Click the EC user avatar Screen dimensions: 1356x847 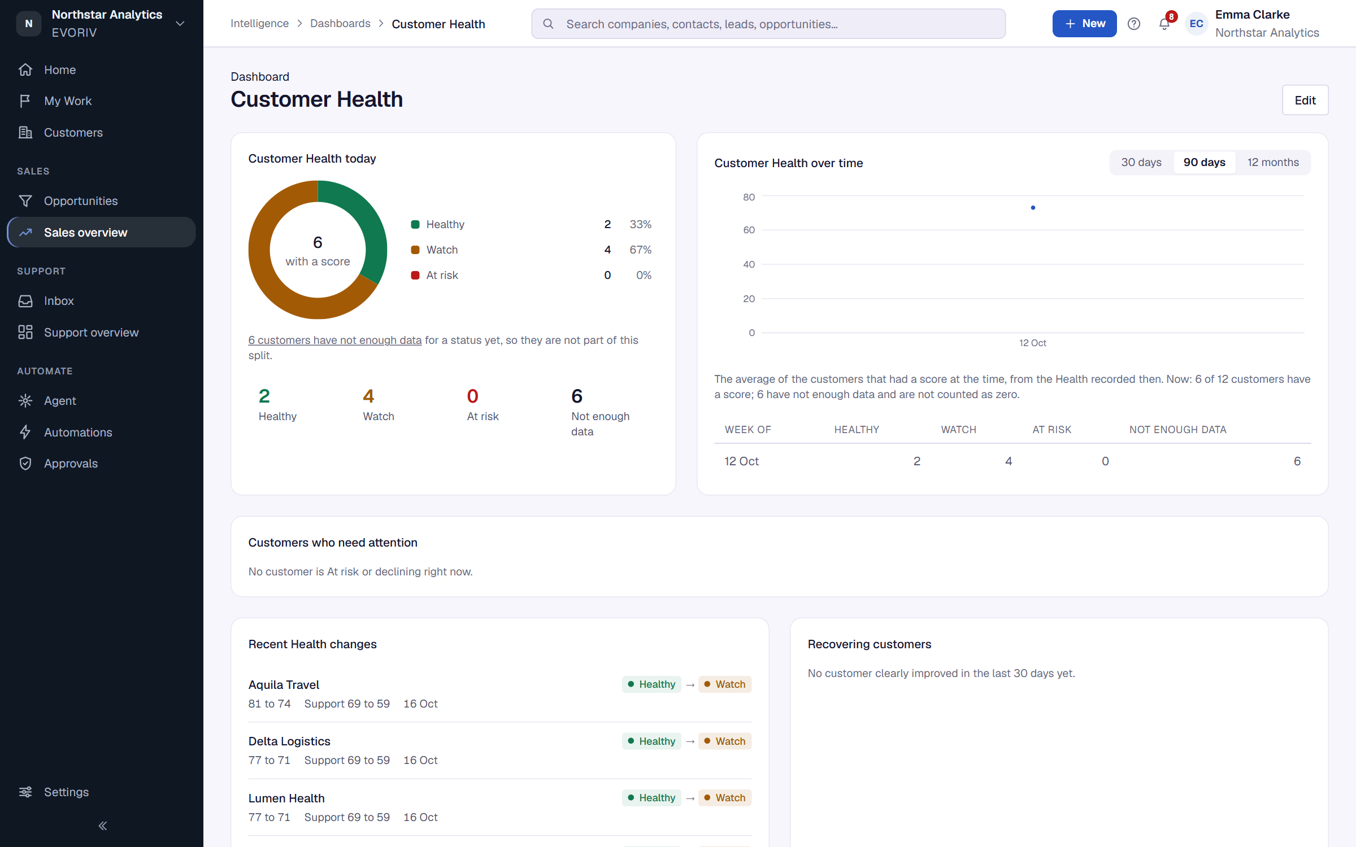pyautogui.click(x=1196, y=24)
